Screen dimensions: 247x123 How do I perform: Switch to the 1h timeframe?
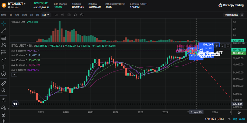coord(32,15)
